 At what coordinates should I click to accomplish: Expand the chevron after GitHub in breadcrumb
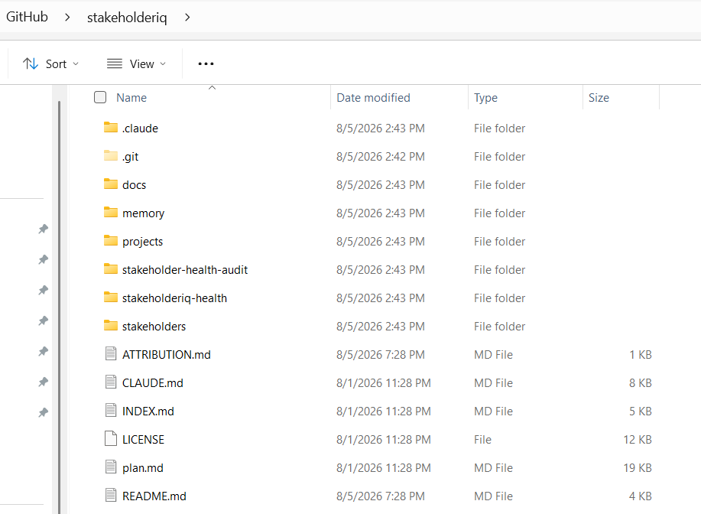point(67,18)
